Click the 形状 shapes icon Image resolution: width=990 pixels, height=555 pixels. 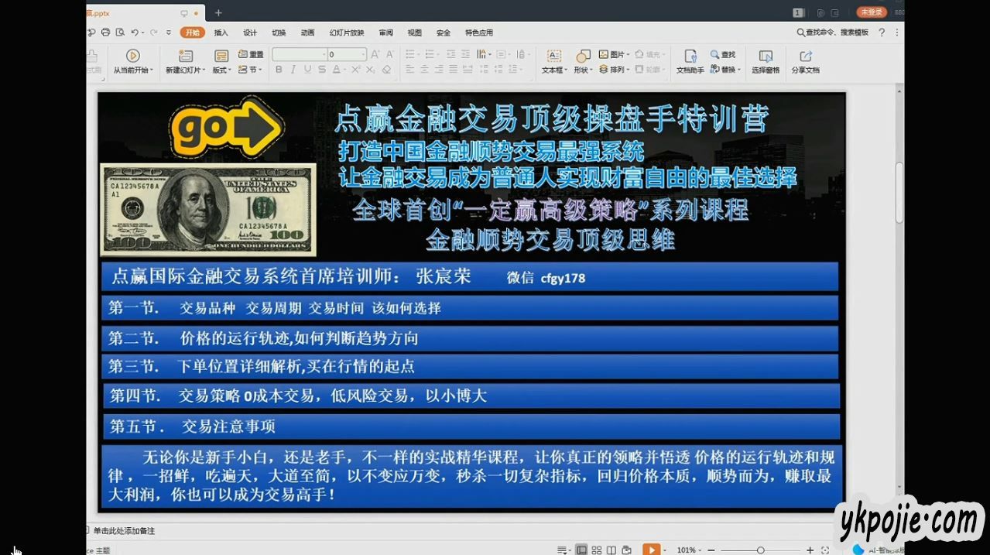pos(582,56)
